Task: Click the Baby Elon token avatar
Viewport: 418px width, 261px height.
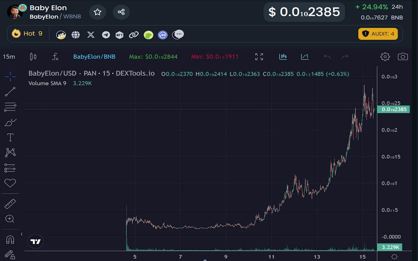Action: pyautogui.click(x=15, y=12)
